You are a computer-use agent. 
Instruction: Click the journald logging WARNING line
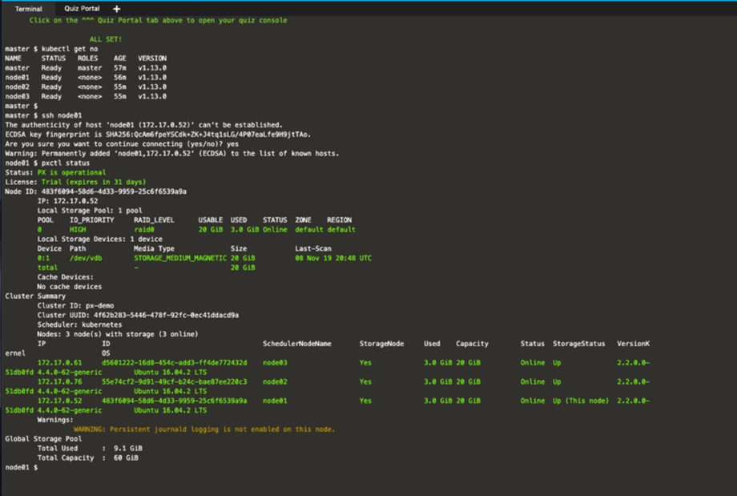[204, 429]
